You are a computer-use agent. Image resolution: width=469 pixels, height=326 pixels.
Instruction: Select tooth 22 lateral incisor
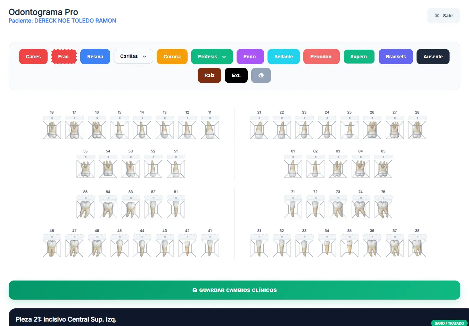(x=282, y=130)
